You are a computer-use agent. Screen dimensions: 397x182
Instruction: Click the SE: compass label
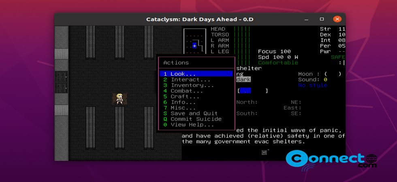tap(296, 114)
